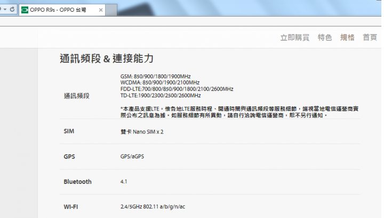Click the GSM: 850/900/1800/1900MHz line
The image size is (384, 218).
(x=156, y=77)
